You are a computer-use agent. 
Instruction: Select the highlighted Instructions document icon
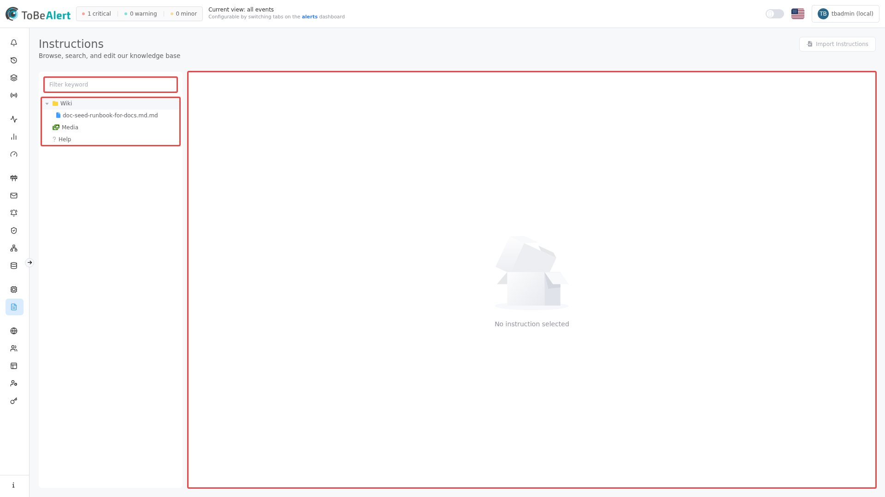pos(14,307)
